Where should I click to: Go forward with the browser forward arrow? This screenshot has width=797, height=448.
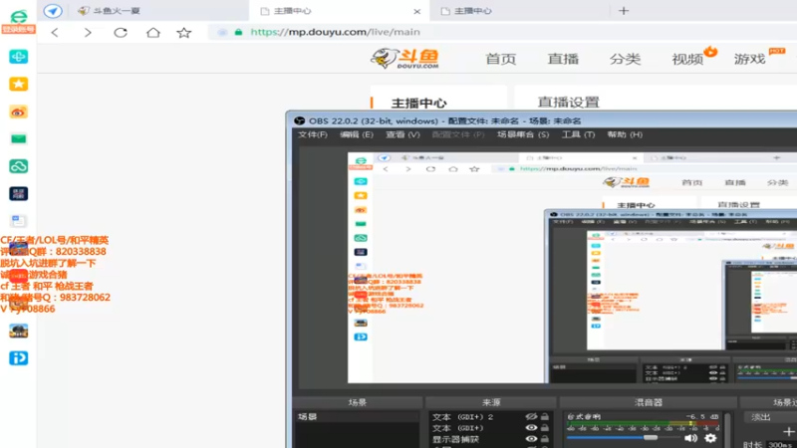tap(88, 33)
